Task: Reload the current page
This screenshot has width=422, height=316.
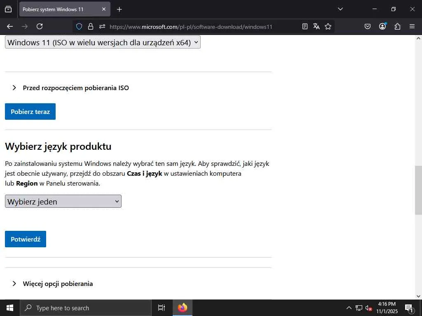Action: 40,26
